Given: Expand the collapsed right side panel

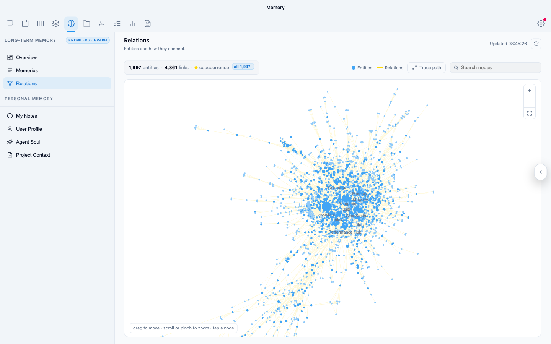Looking at the screenshot, I should 541,172.
